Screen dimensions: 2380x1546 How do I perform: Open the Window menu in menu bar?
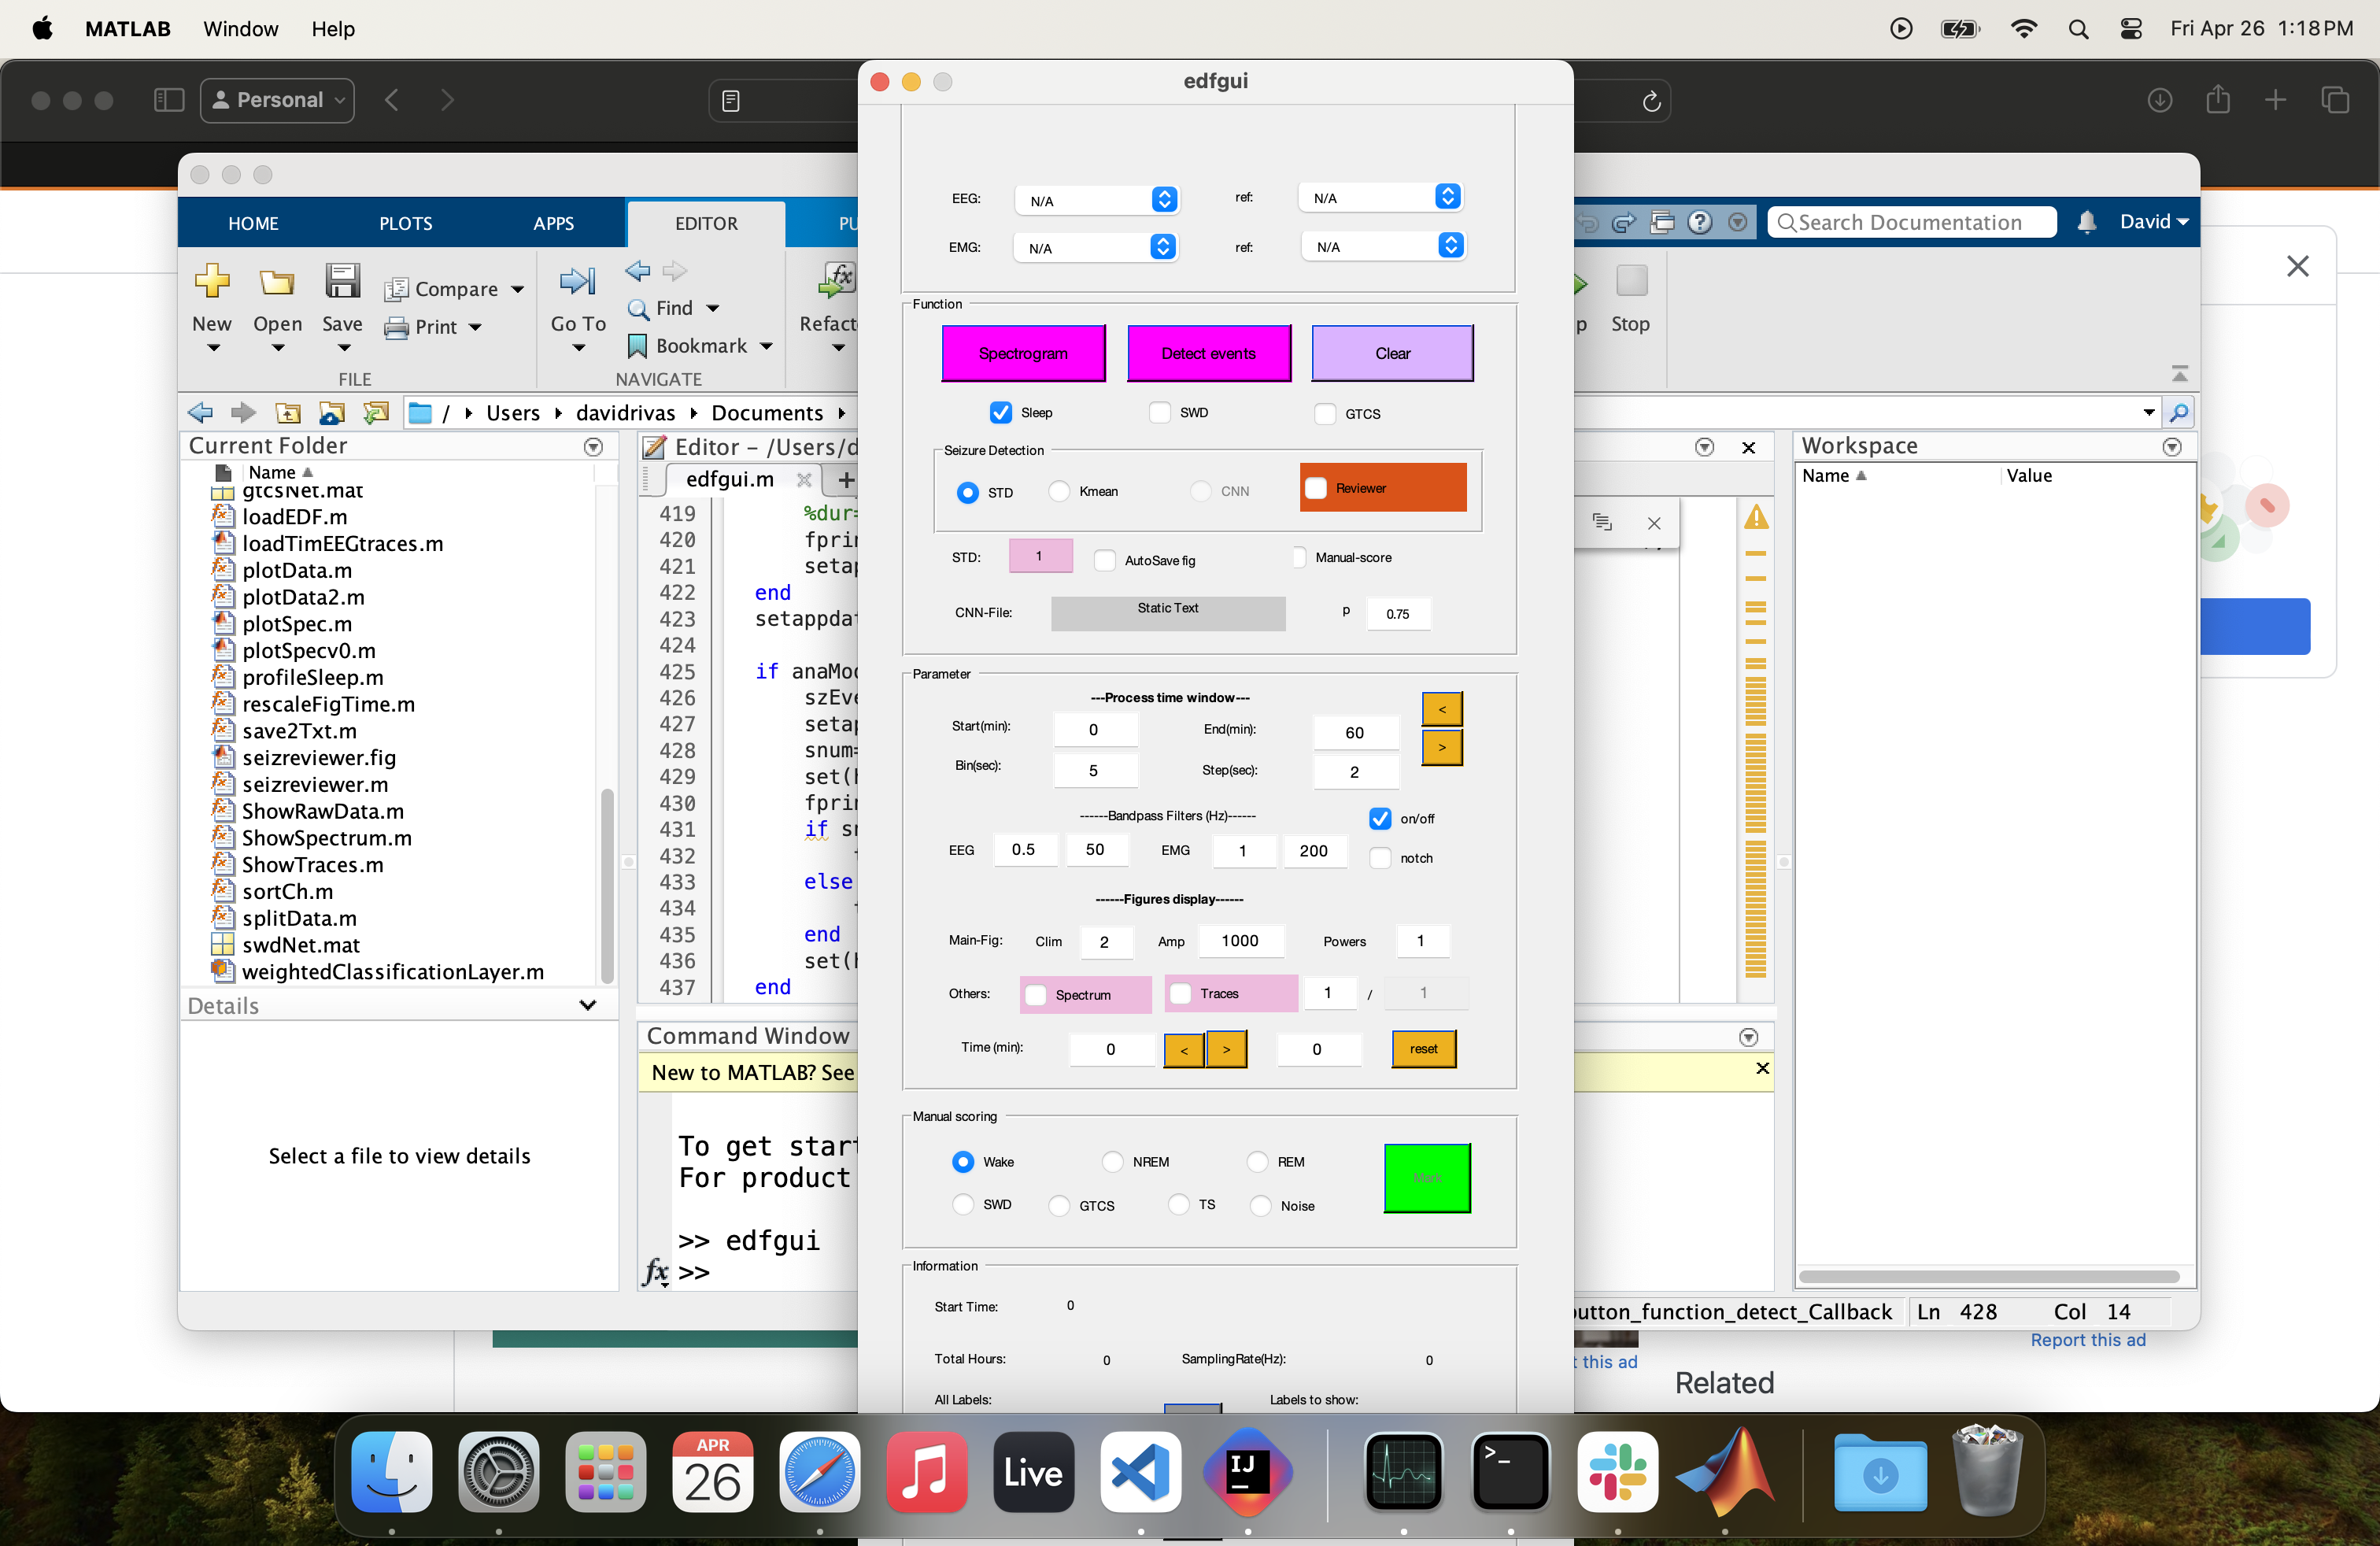(240, 29)
